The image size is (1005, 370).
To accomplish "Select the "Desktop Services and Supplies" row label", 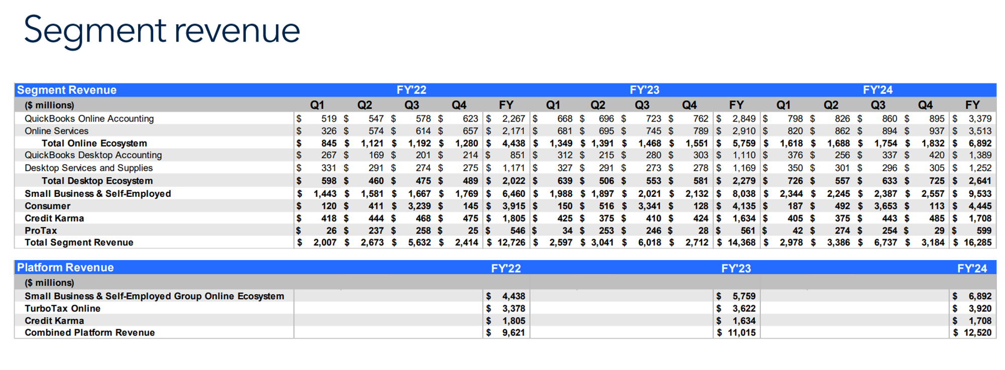I will [x=88, y=168].
